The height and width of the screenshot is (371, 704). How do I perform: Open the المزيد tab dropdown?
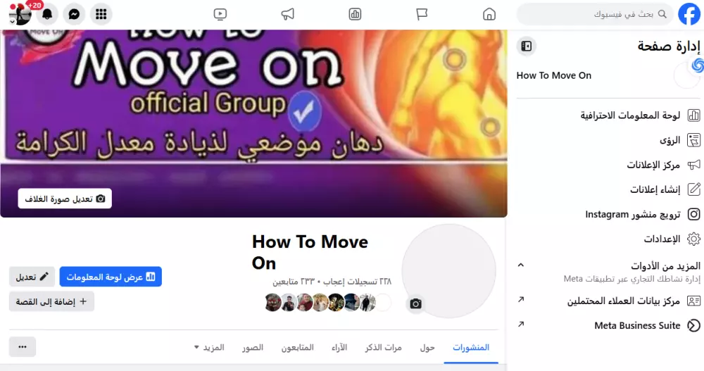click(209, 347)
